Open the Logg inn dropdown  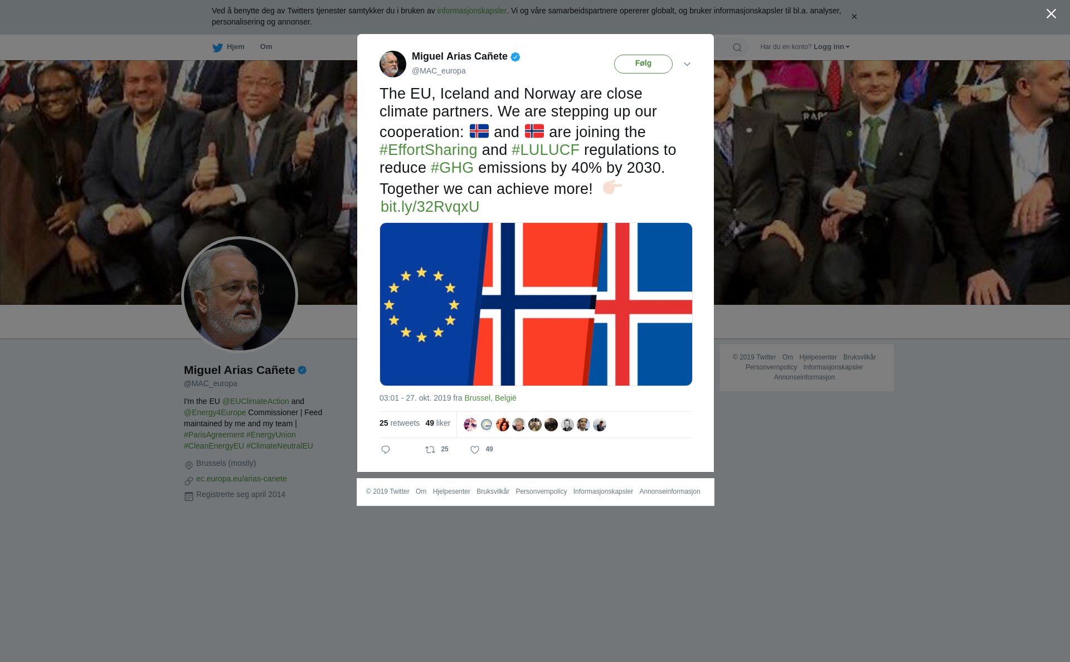pos(831,47)
